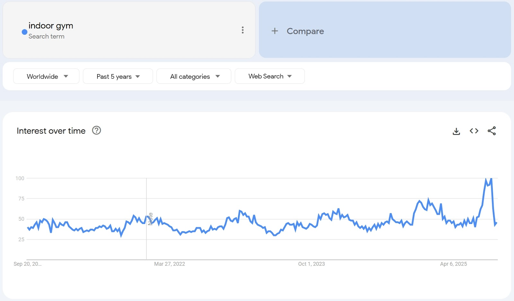
Task: Open the embed code icon
Action: click(474, 131)
